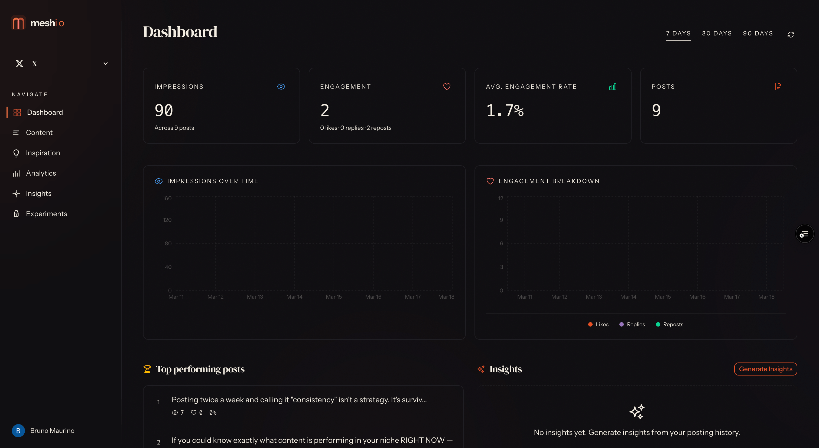Screen dimensions: 819x448
Task: Click the sparkle icon in empty Insights panel
Action: point(636,411)
